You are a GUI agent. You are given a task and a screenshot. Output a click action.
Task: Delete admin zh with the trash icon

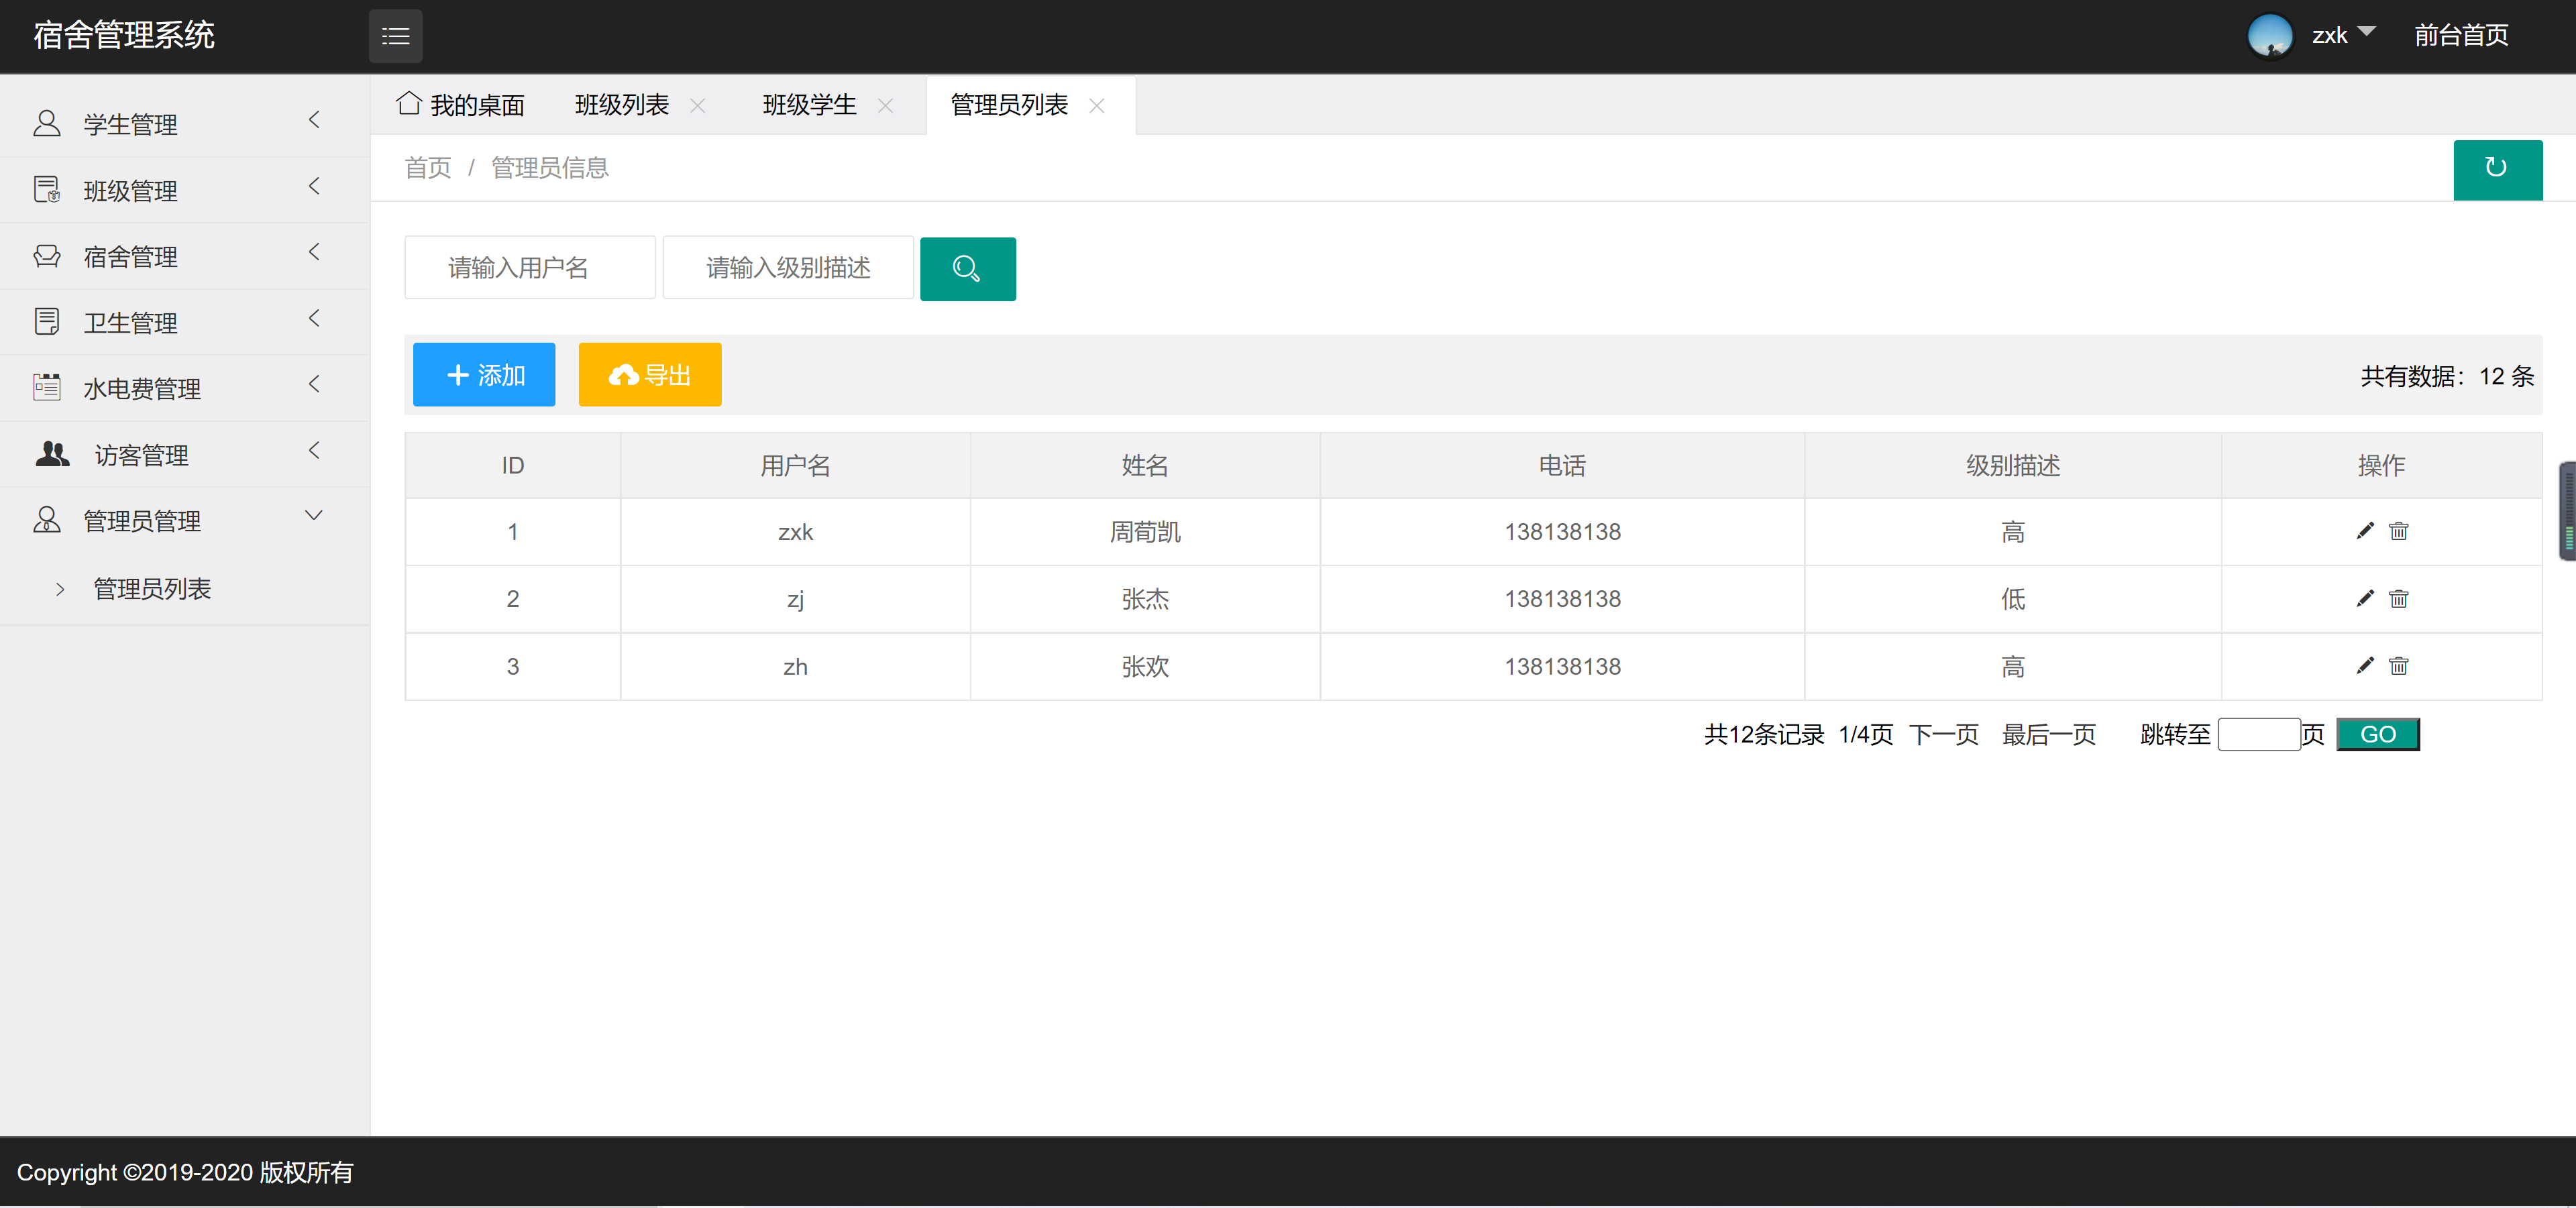(2399, 666)
